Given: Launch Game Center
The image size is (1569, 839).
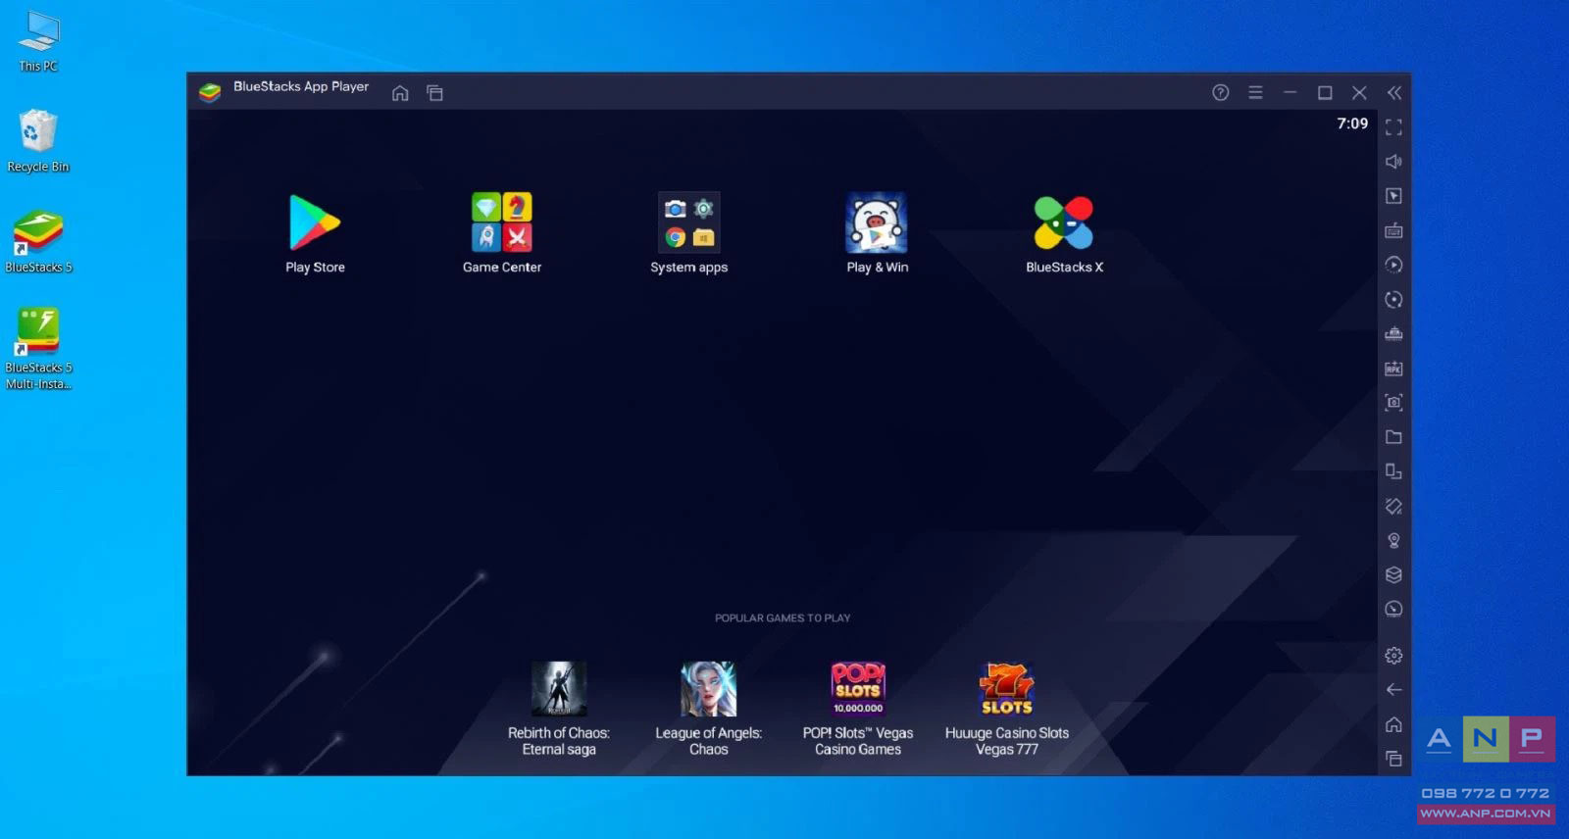Looking at the screenshot, I should pyautogui.click(x=502, y=222).
